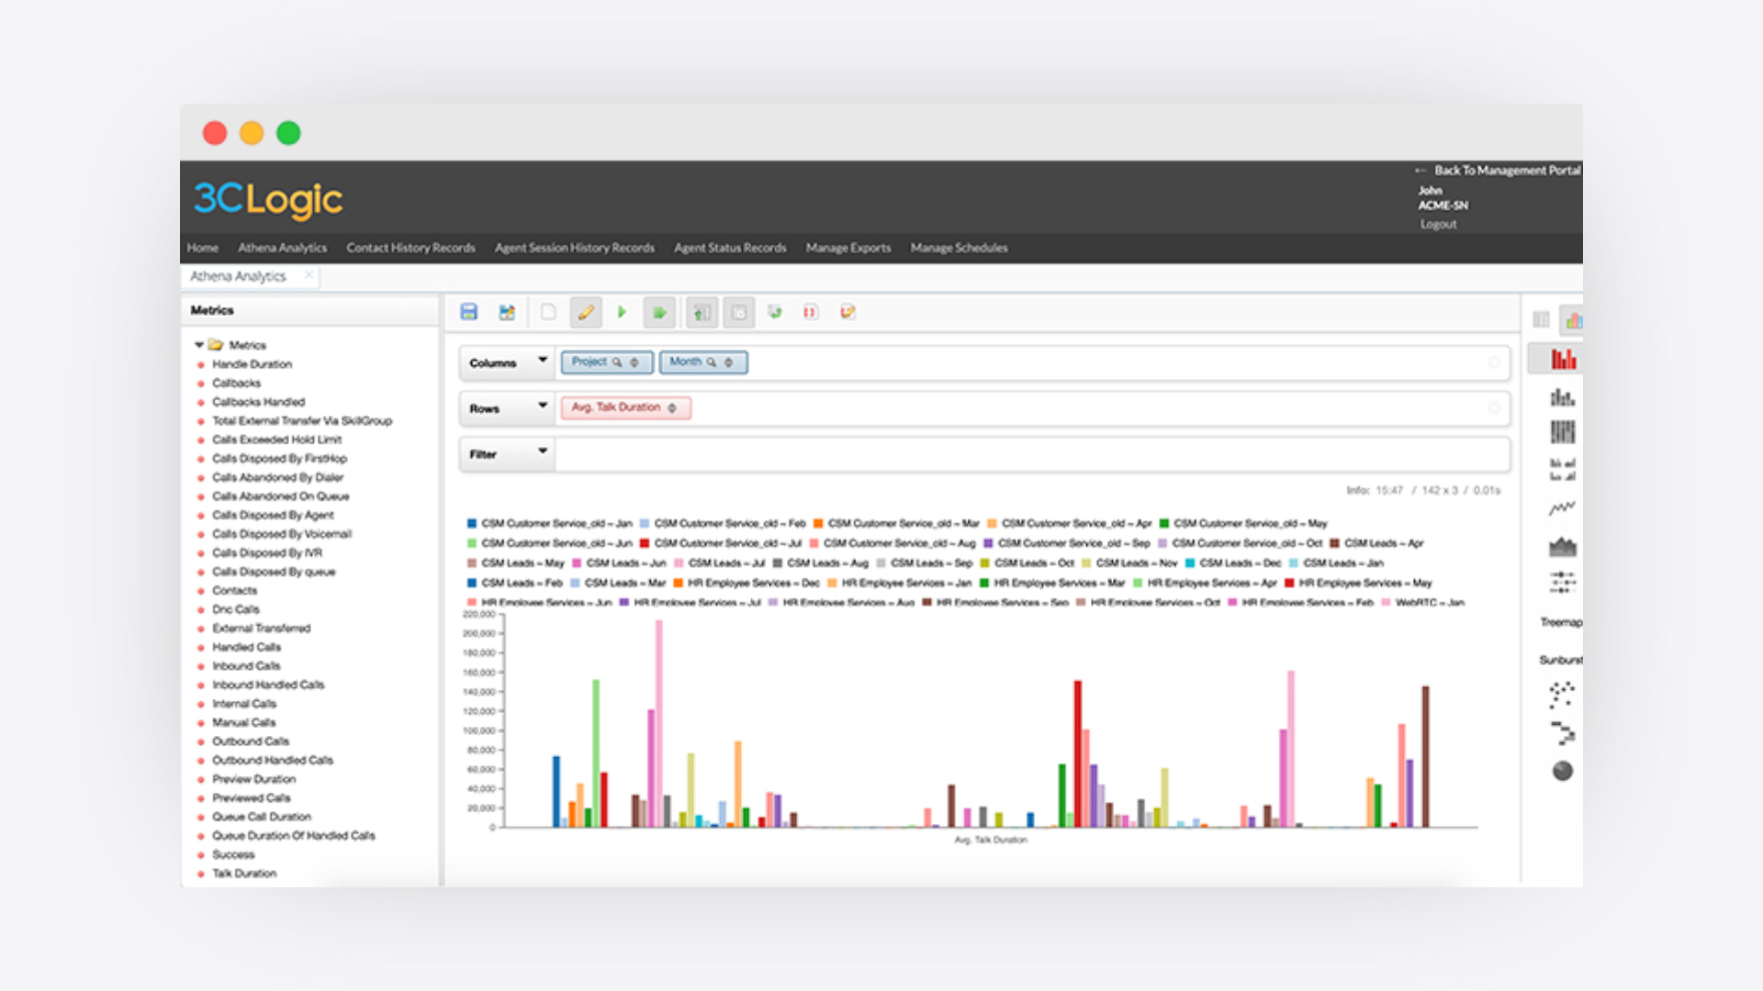1763x991 pixels.
Task: Click the magnifier on the Project column chip
Action: click(617, 362)
